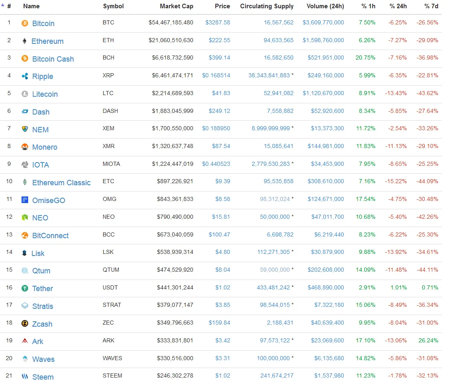Click the Dash logo icon
Viewport: 467px width, 385px height.
pos(25,112)
